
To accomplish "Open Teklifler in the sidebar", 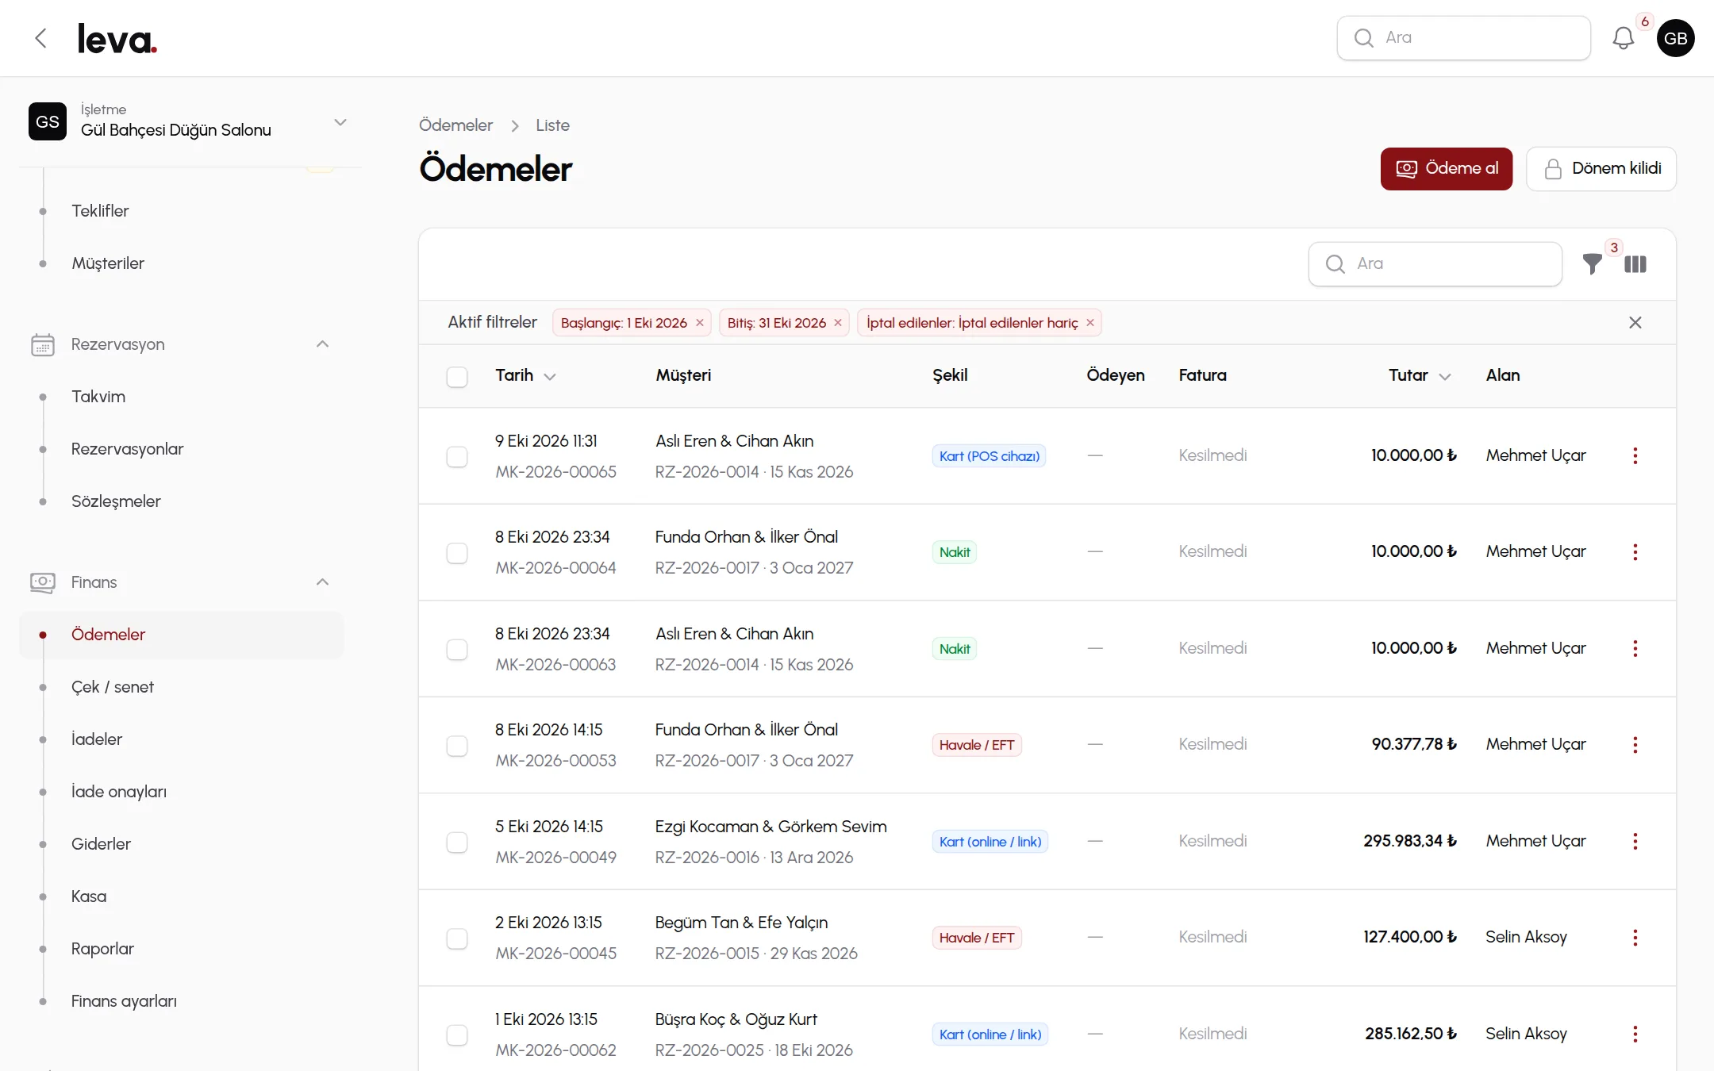I will pos(100,211).
